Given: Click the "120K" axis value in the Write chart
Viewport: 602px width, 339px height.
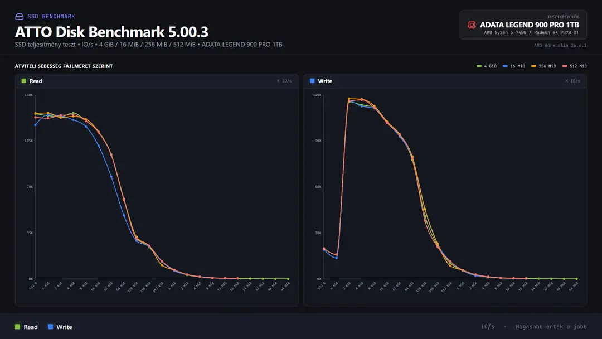Looking at the screenshot, I should coord(317,95).
